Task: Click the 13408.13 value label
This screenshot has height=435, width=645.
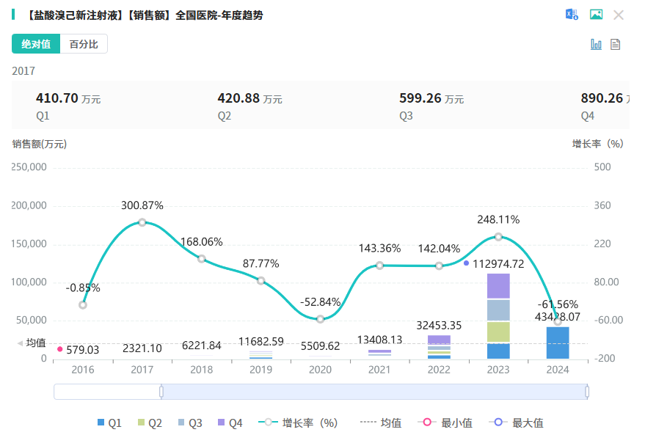Action: [x=379, y=340]
